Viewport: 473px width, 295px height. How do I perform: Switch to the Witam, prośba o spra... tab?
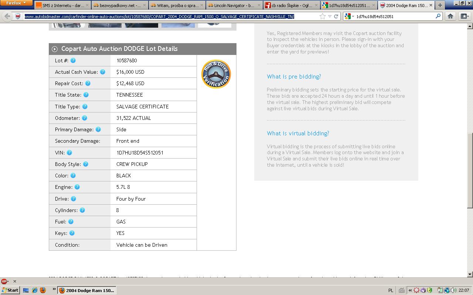[x=177, y=6]
